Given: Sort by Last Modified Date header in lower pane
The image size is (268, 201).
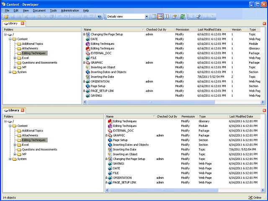Looking at the screenshot, I should click(244, 116).
